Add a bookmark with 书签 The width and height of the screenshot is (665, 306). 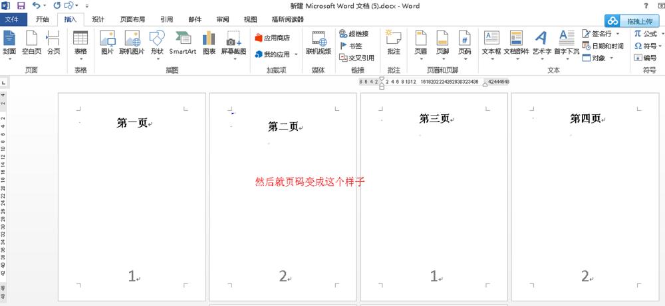(350, 46)
